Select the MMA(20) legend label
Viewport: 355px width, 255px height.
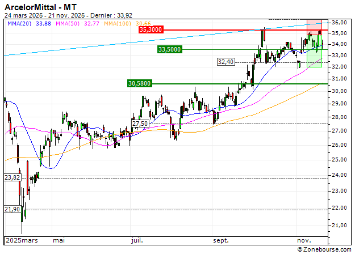tap(20, 23)
